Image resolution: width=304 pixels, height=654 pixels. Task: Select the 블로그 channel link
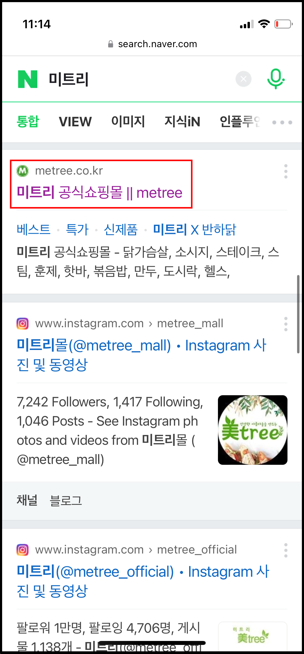pos(66,500)
